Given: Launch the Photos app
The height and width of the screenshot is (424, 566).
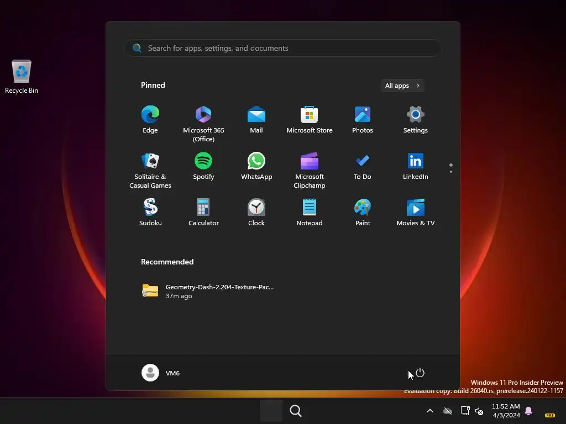Looking at the screenshot, I should [x=363, y=120].
